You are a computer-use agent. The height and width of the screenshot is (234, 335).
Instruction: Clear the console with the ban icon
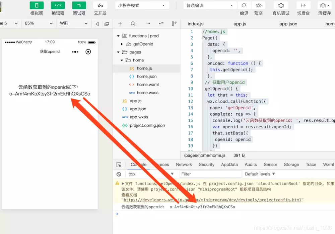pyautogui.click(x=119, y=174)
